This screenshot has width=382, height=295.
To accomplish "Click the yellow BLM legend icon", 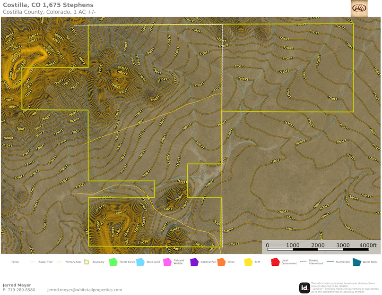I will [x=248, y=261].
